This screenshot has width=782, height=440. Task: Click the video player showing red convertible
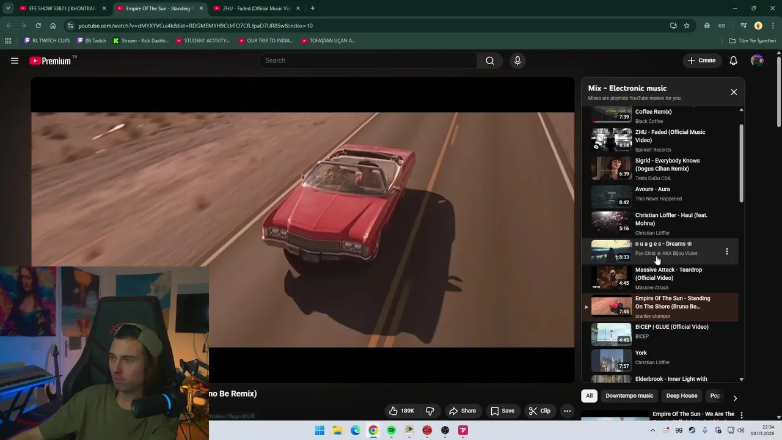point(303,230)
